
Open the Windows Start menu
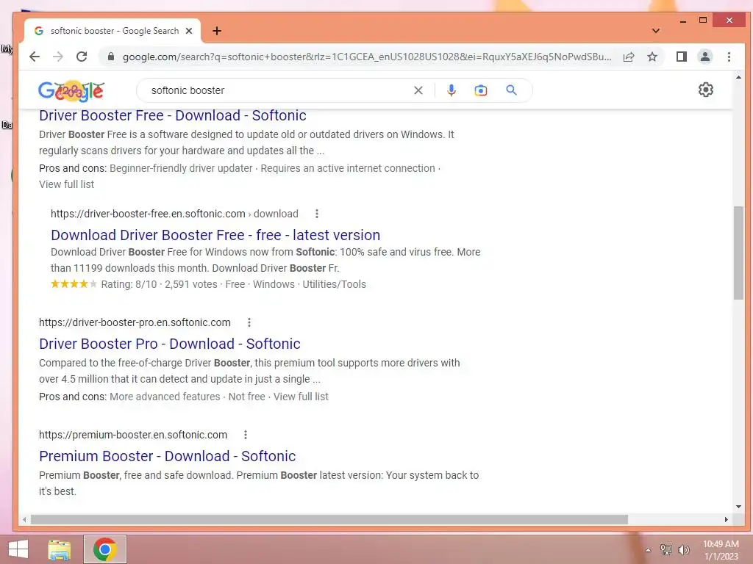tap(18, 549)
